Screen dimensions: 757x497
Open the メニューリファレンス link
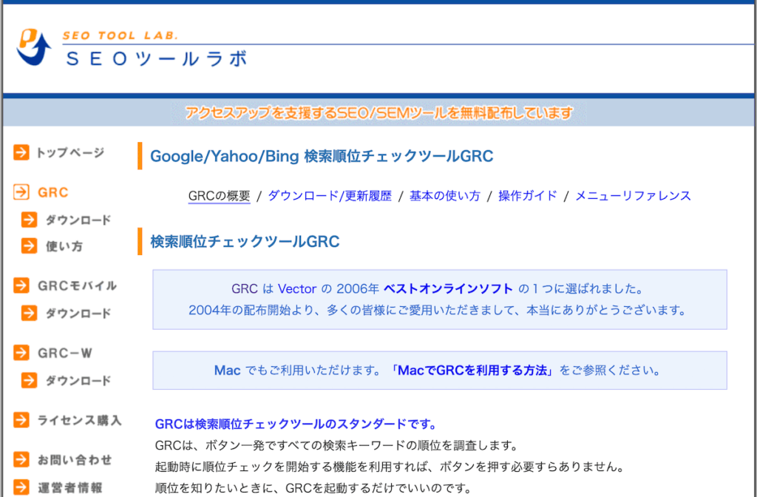coord(634,195)
